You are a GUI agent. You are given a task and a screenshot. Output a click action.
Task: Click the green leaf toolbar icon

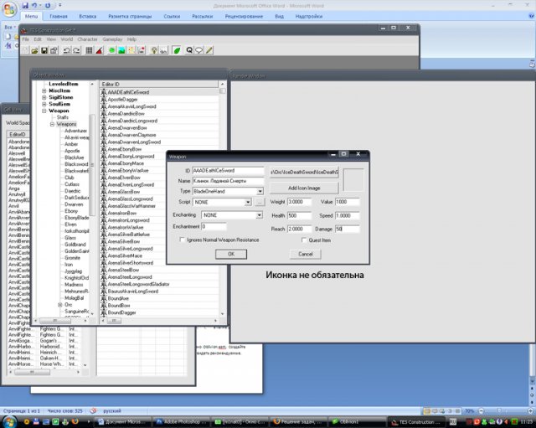coord(177,50)
